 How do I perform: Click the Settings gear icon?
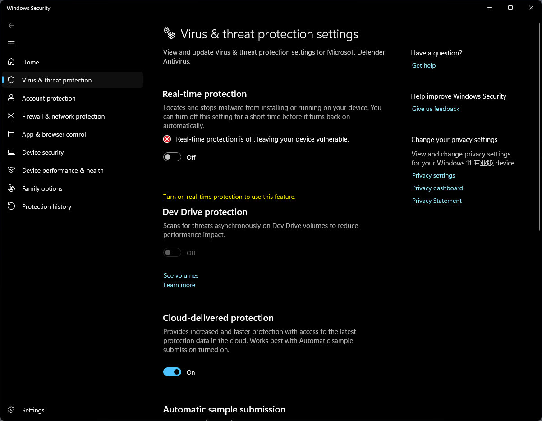pyautogui.click(x=12, y=410)
